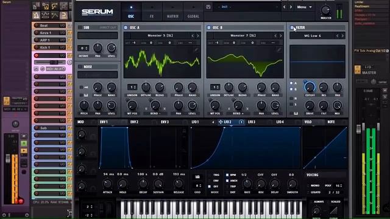Viewport: 390px width, 219px height.
Task: Click the red record arm button on left mixer strip
Action: click(21, 201)
